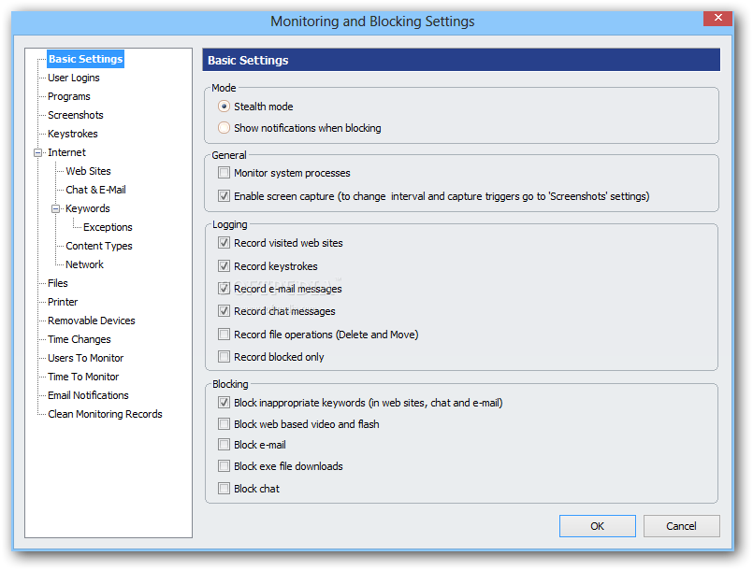Select Time To Monitor item
The height and width of the screenshot is (570, 753).
click(83, 378)
